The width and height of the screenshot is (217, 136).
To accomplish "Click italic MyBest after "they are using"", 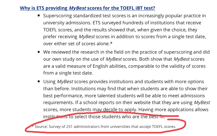I will [202, 103].
